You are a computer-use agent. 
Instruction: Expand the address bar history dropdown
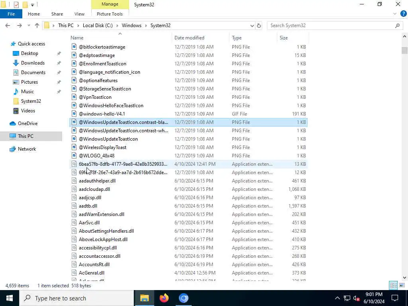(252, 25)
